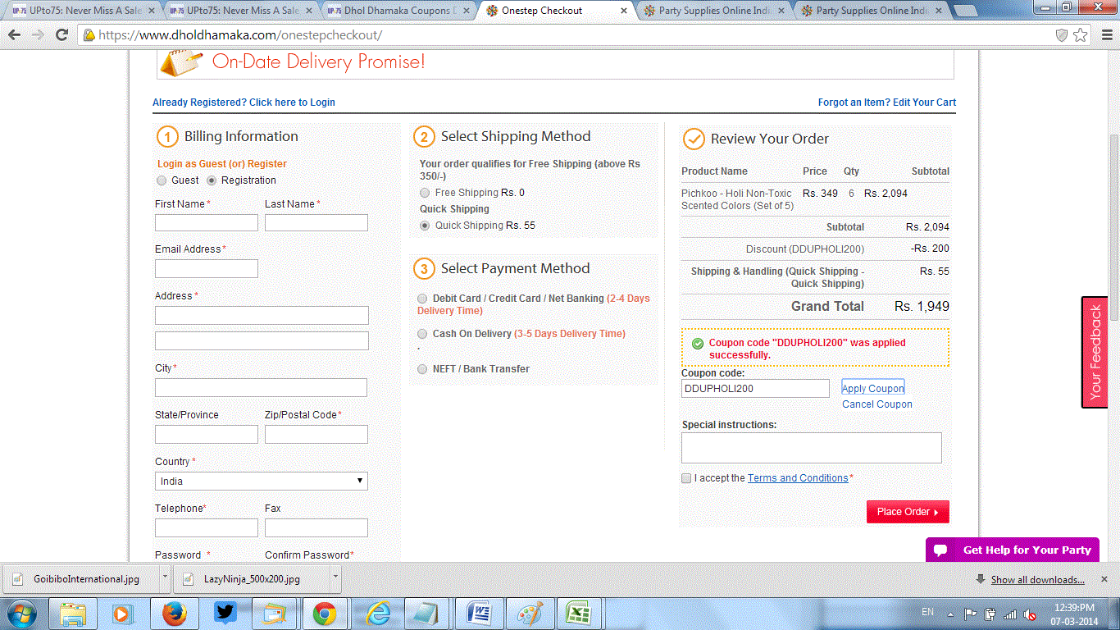Open Google Chrome taskbar icon
This screenshot has height=630, width=1120.
coord(324,614)
